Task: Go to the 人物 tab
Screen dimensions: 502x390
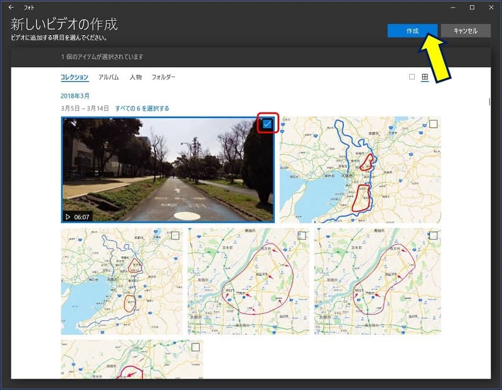Action: 136,77
